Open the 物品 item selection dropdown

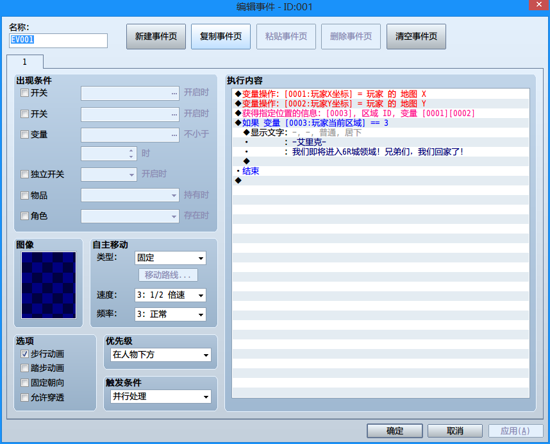point(130,195)
